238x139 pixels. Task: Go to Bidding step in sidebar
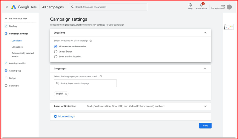coord(13,26)
